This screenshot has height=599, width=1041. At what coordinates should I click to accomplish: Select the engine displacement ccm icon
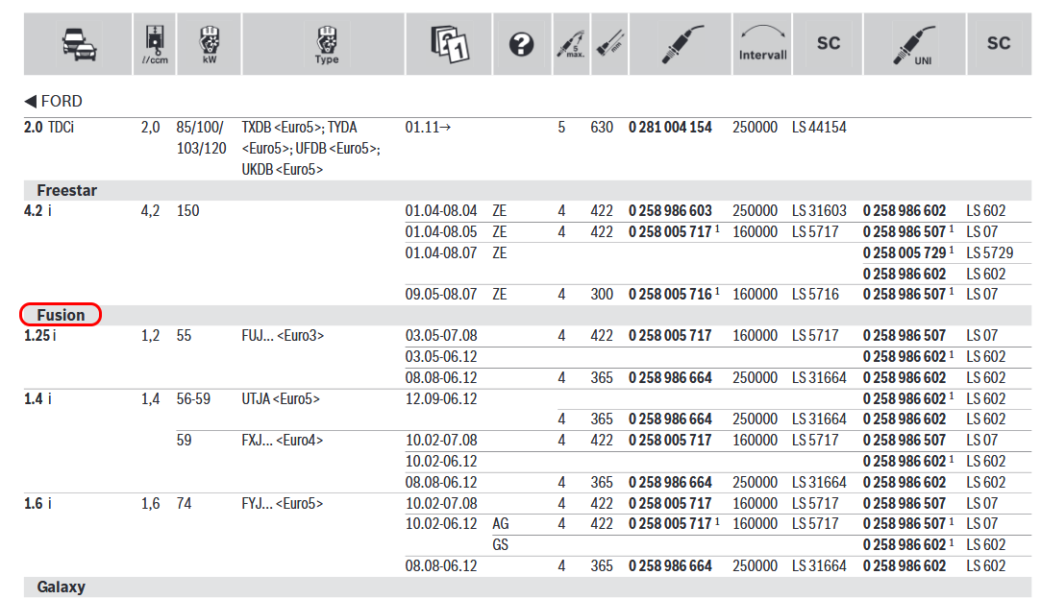(x=155, y=44)
